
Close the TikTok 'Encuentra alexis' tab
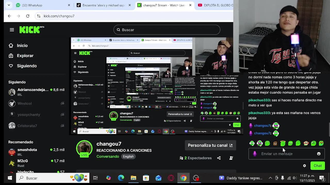pyautogui.click(x=130, y=5)
